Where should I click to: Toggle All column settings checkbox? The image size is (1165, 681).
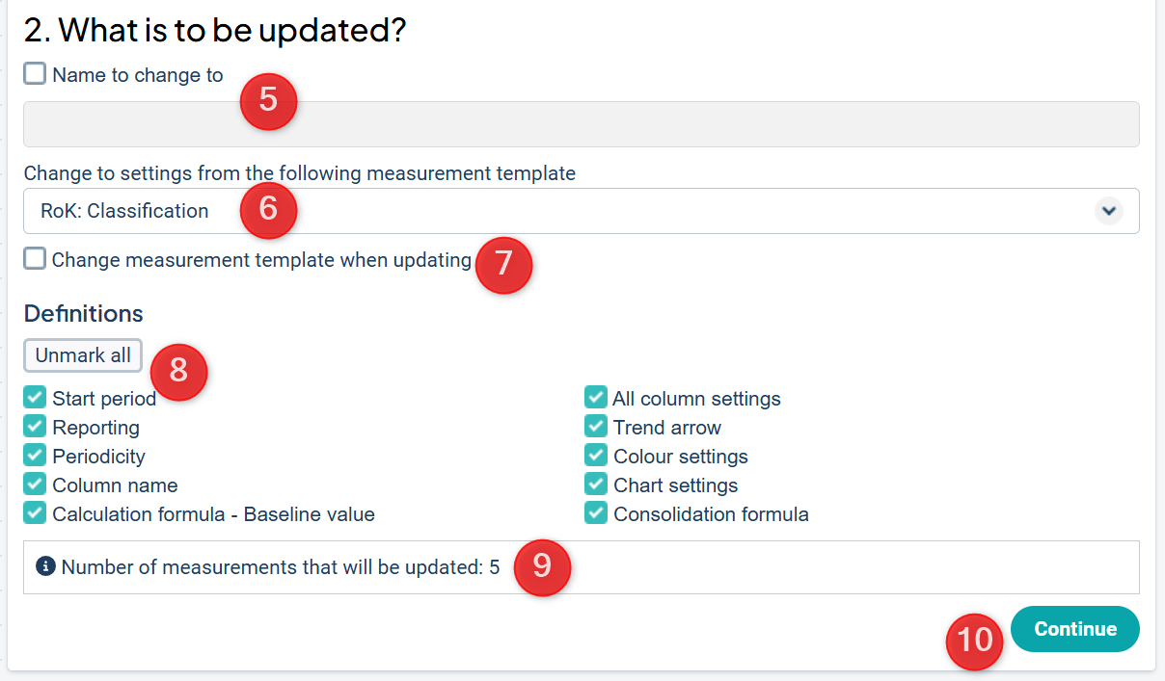[x=596, y=398]
